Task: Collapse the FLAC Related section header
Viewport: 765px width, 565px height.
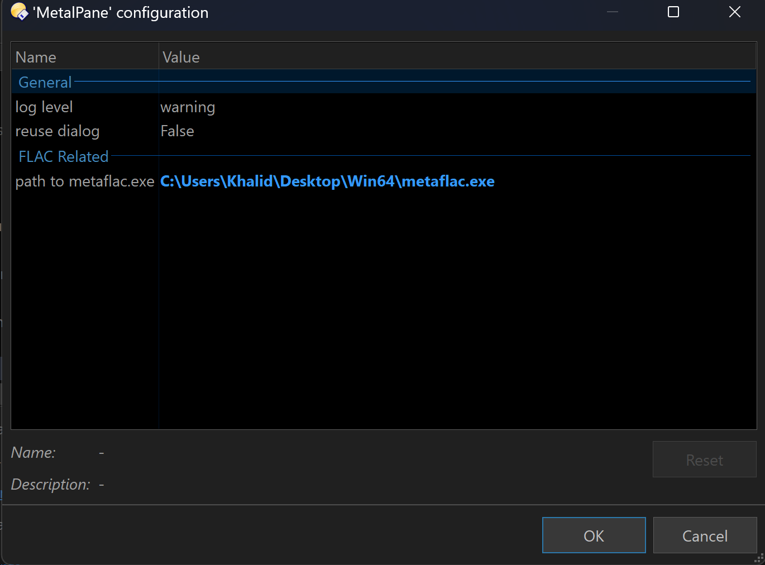Action: pyautogui.click(x=64, y=156)
